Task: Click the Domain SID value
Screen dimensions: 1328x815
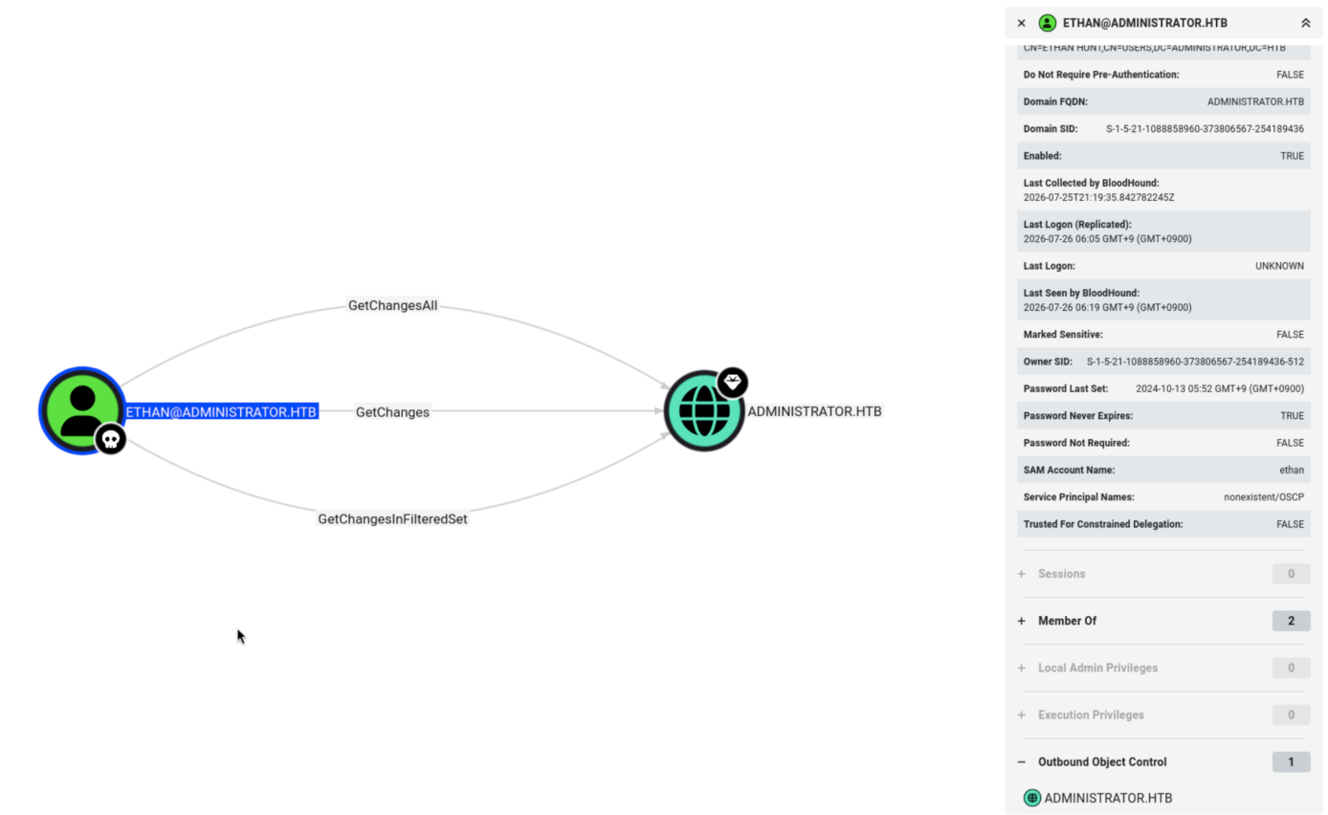Action: click(1205, 129)
